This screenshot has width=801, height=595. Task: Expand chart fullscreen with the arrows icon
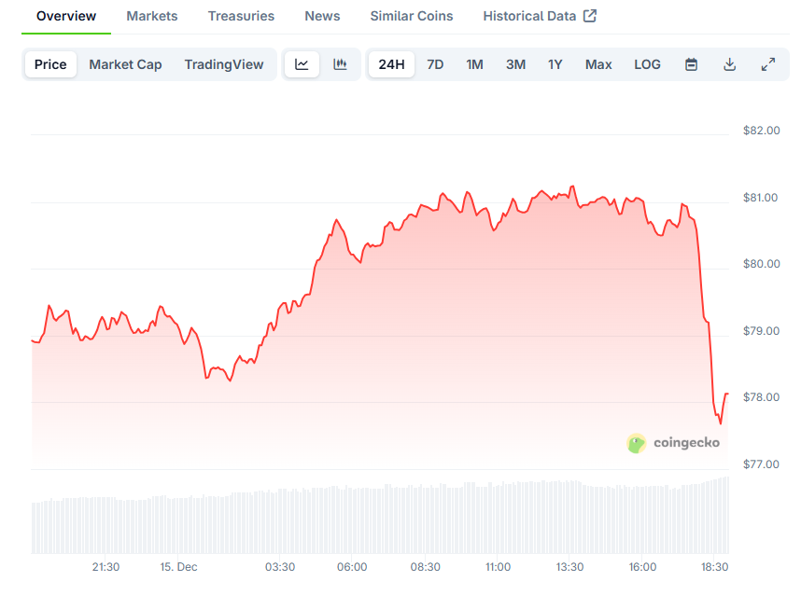(767, 63)
